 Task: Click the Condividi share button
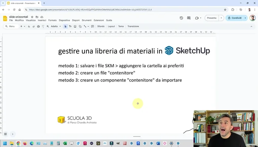tap(235, 18)
